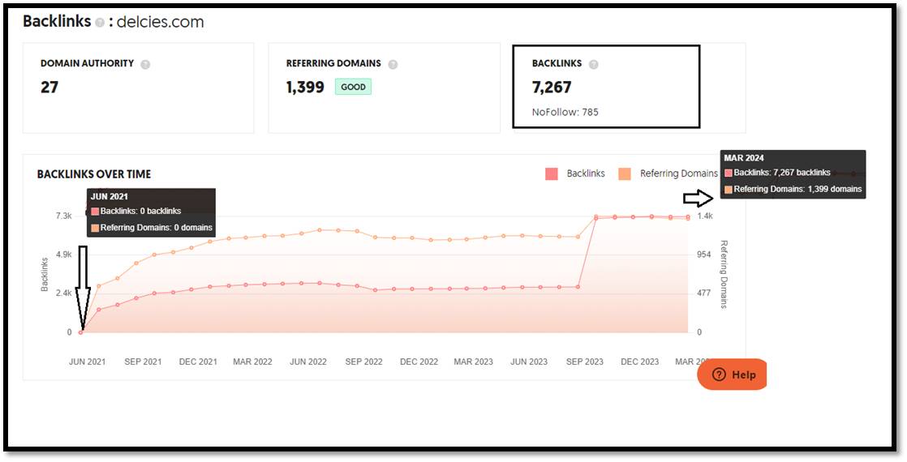Click the green GOOD status badge
The height and width of the screenshot is (462, 907).
(353, 87)
